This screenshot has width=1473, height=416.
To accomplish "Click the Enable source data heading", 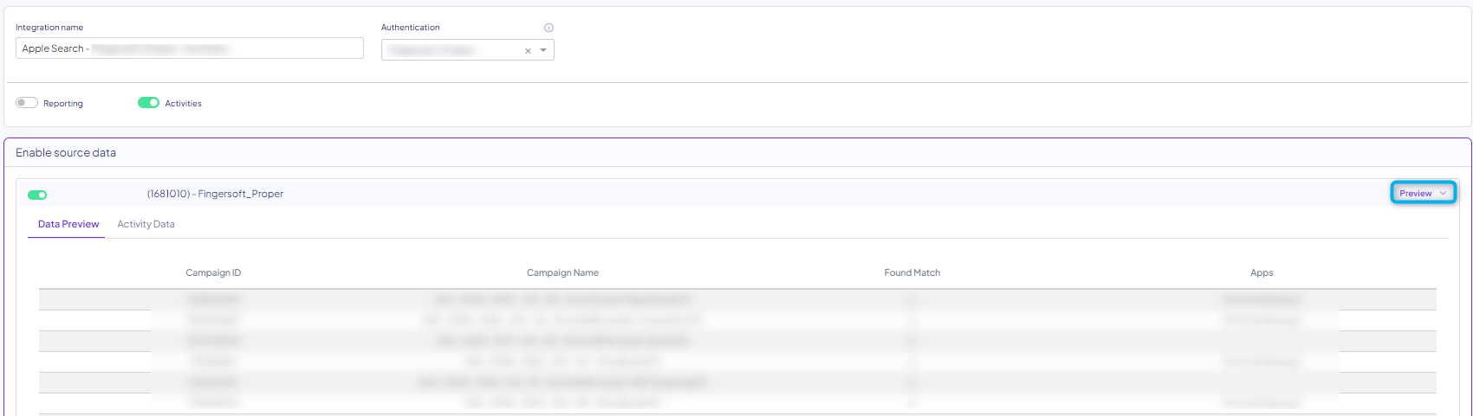I will click(66, 153).
